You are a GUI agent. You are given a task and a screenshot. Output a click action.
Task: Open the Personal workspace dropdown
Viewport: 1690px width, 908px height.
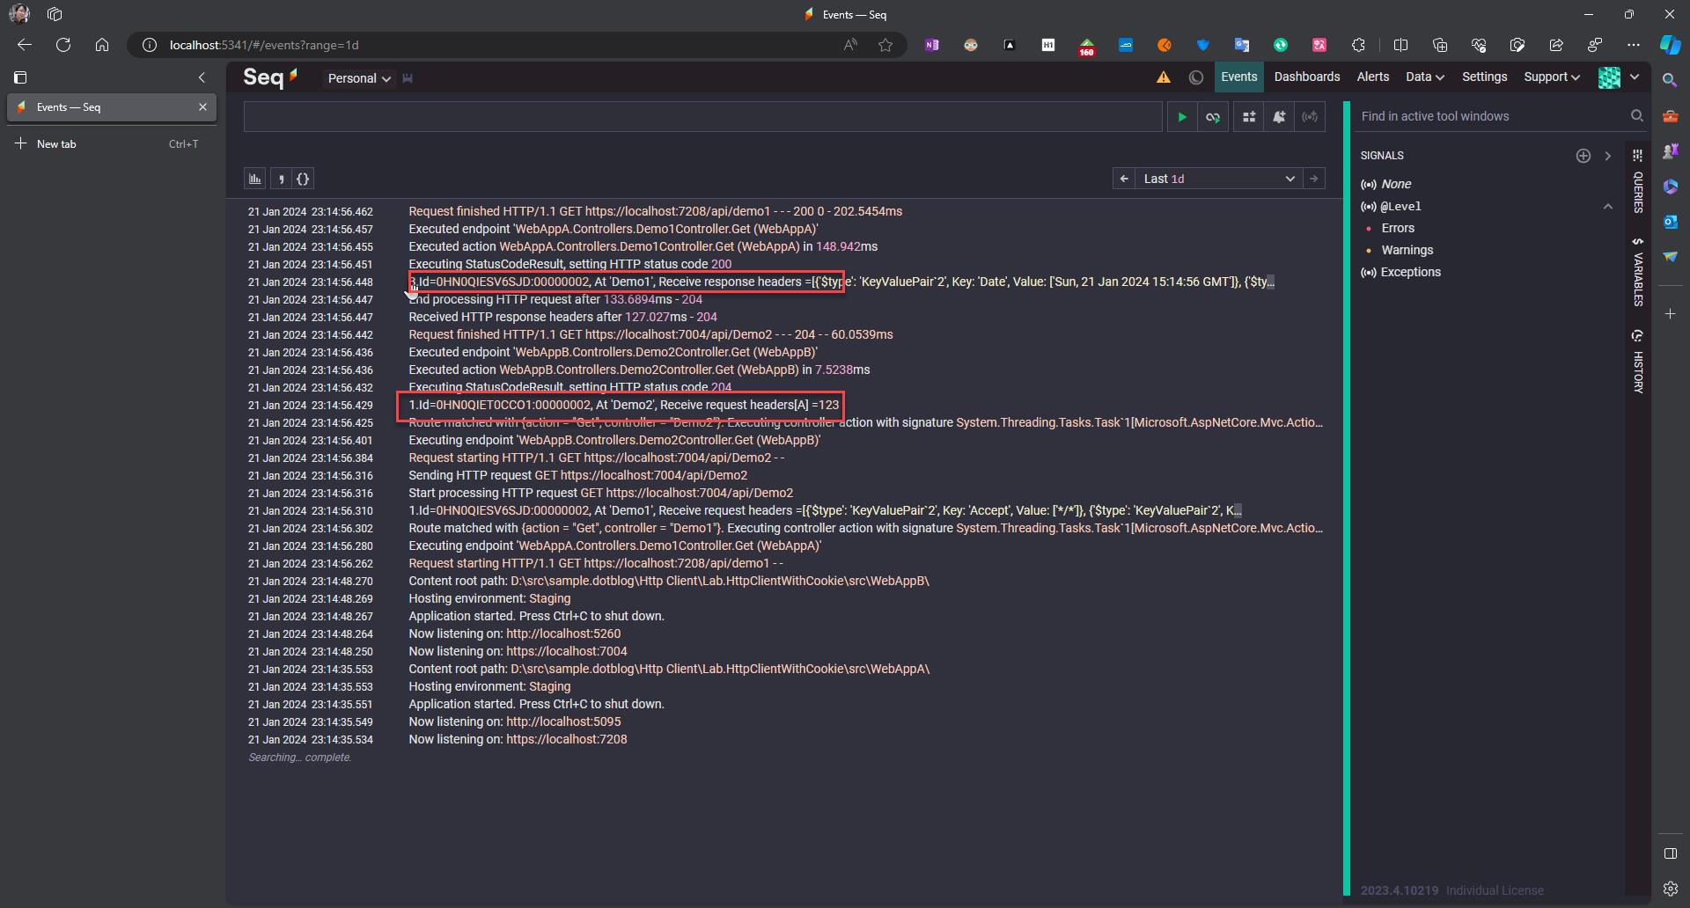click(x=358, y=78)
